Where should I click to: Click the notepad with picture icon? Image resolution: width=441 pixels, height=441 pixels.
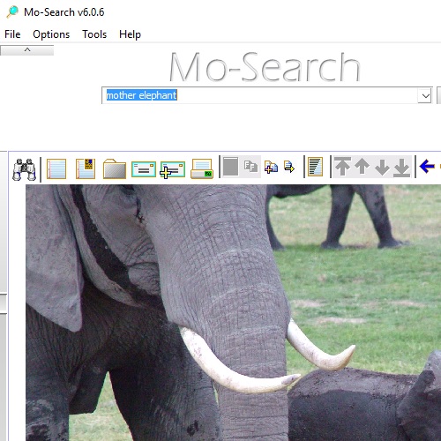point(86,168)
